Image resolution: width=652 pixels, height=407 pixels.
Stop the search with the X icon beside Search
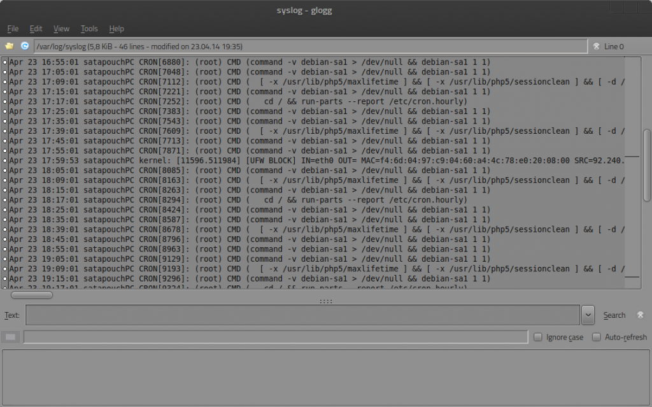tap(641, 315)
